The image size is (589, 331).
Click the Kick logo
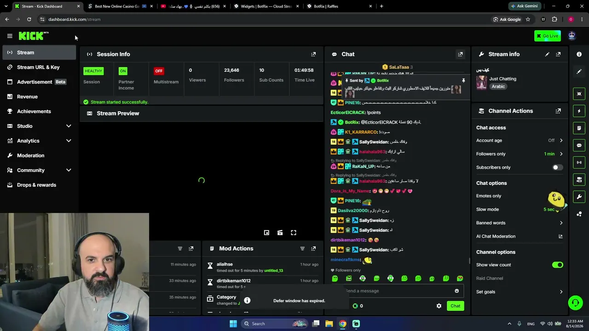click(x=34, y=36)
